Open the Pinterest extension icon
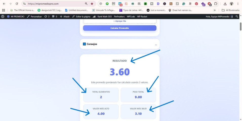 [x=196, y=4]
